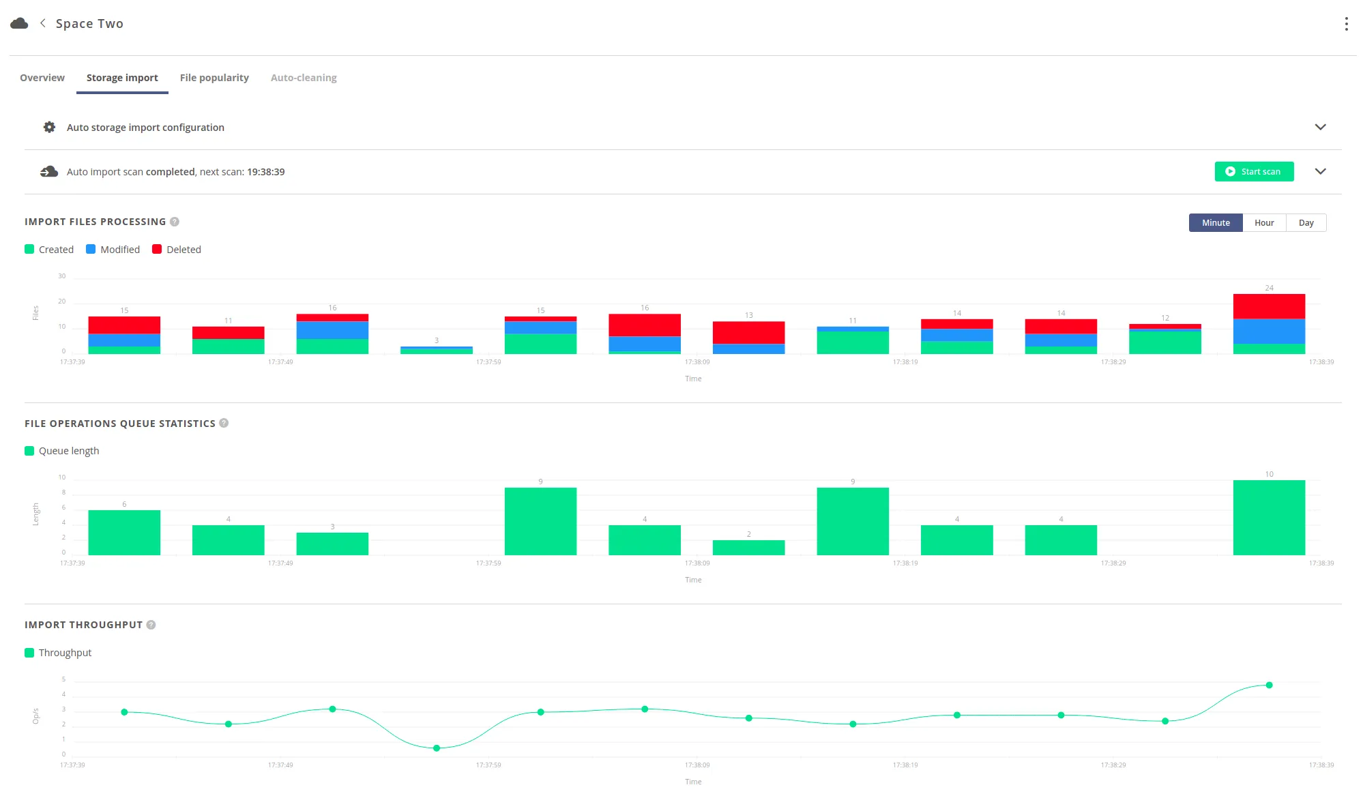This screenshot has height=811, width=1363.
Task: Switch chart granularity to Day
Action: [1305, 222]
